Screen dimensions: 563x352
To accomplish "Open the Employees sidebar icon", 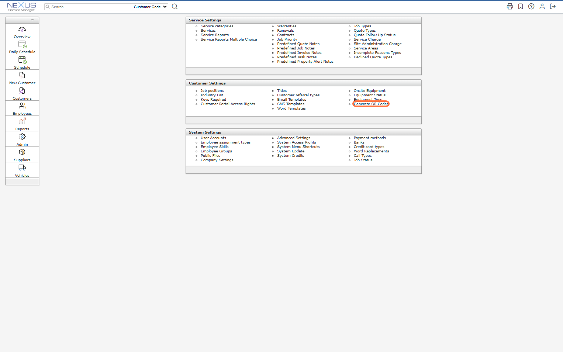I will coord(22,106).
